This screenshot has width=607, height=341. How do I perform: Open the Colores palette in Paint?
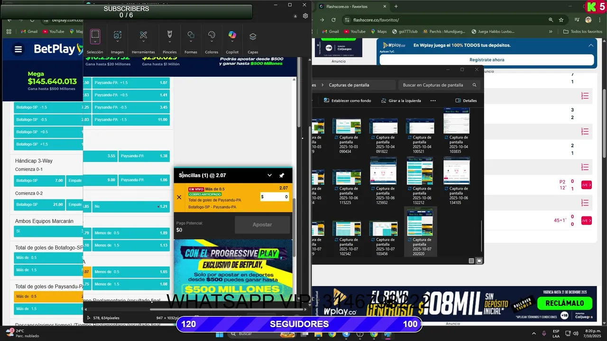click(212, 41)
